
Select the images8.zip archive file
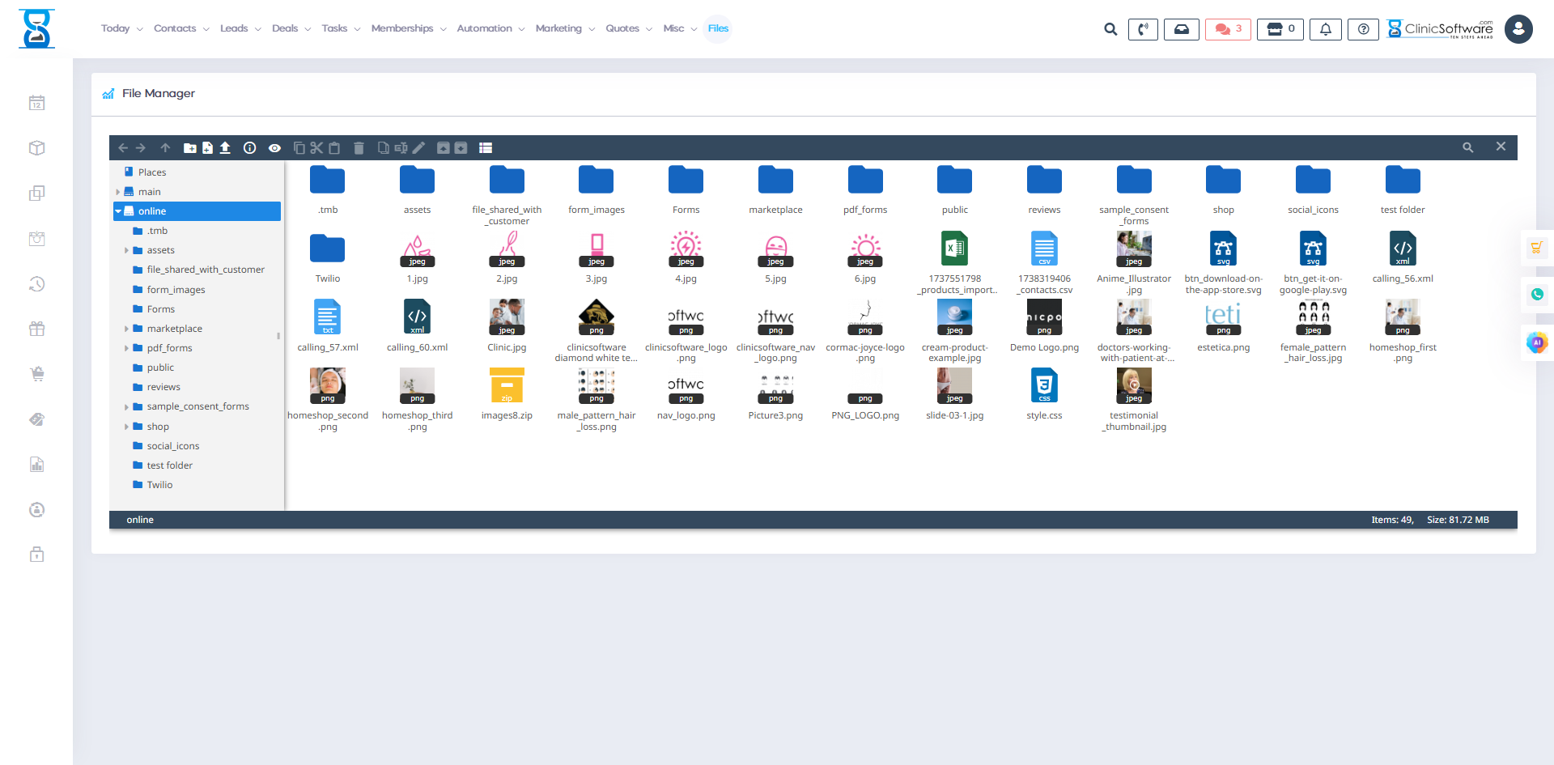click(507, 394)
